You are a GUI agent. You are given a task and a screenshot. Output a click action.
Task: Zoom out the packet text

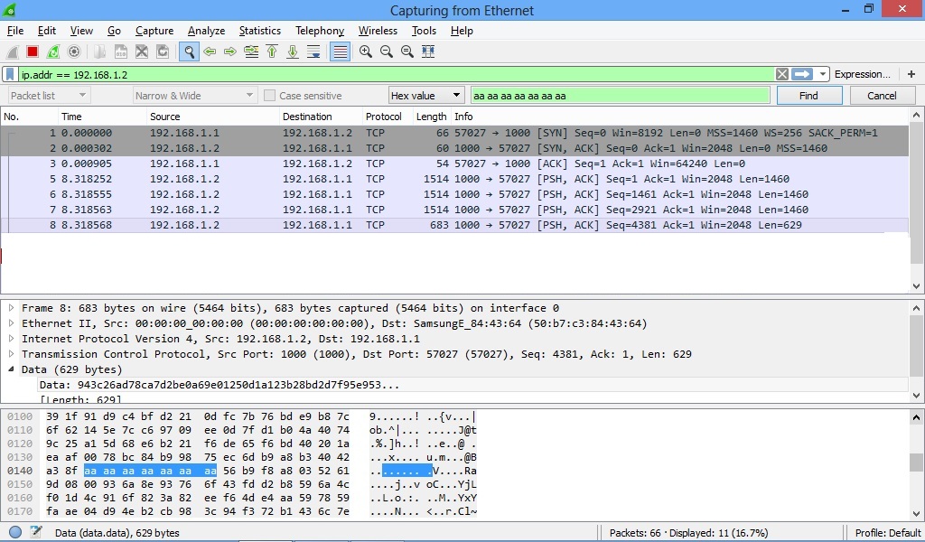[x=387, y=51]
